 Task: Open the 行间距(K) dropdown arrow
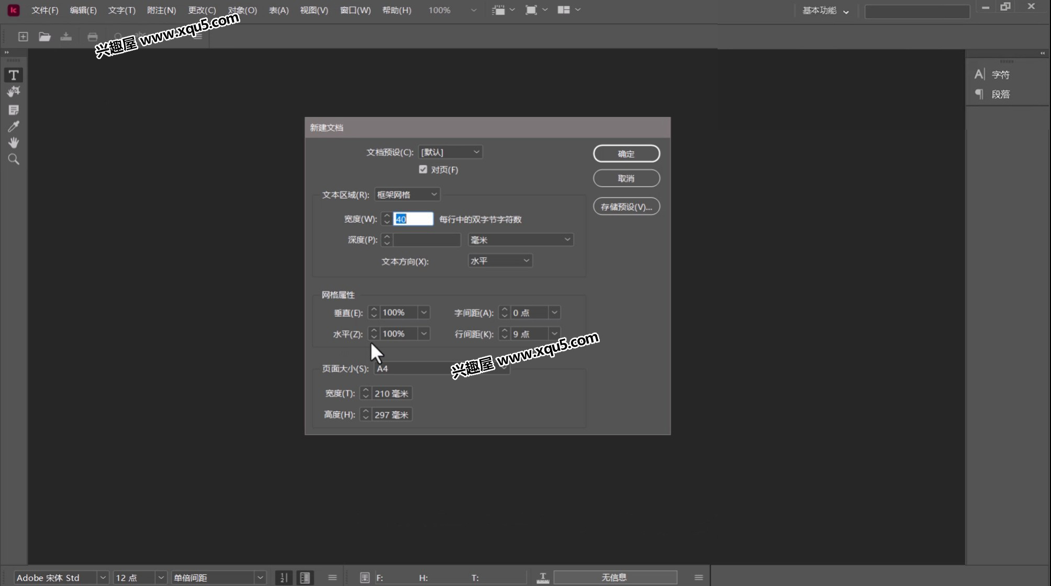point(554,334)
